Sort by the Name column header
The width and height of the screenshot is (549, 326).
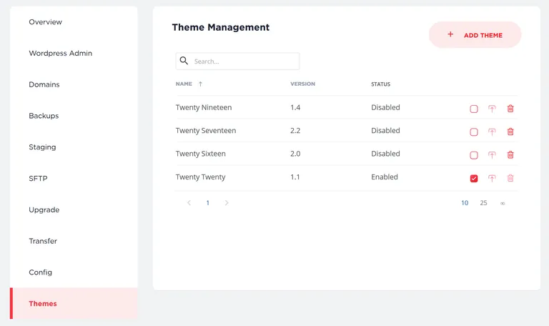click(x=184, y=84)
